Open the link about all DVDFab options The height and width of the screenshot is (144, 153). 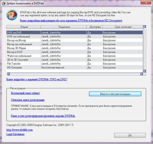[71, 20]
